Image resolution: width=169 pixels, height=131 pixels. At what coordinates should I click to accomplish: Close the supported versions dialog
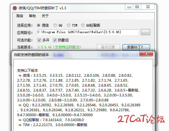click(146, 53)
